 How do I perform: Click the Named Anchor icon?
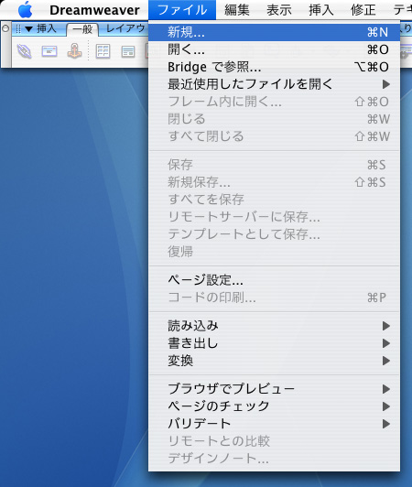[x=74, y=51]
